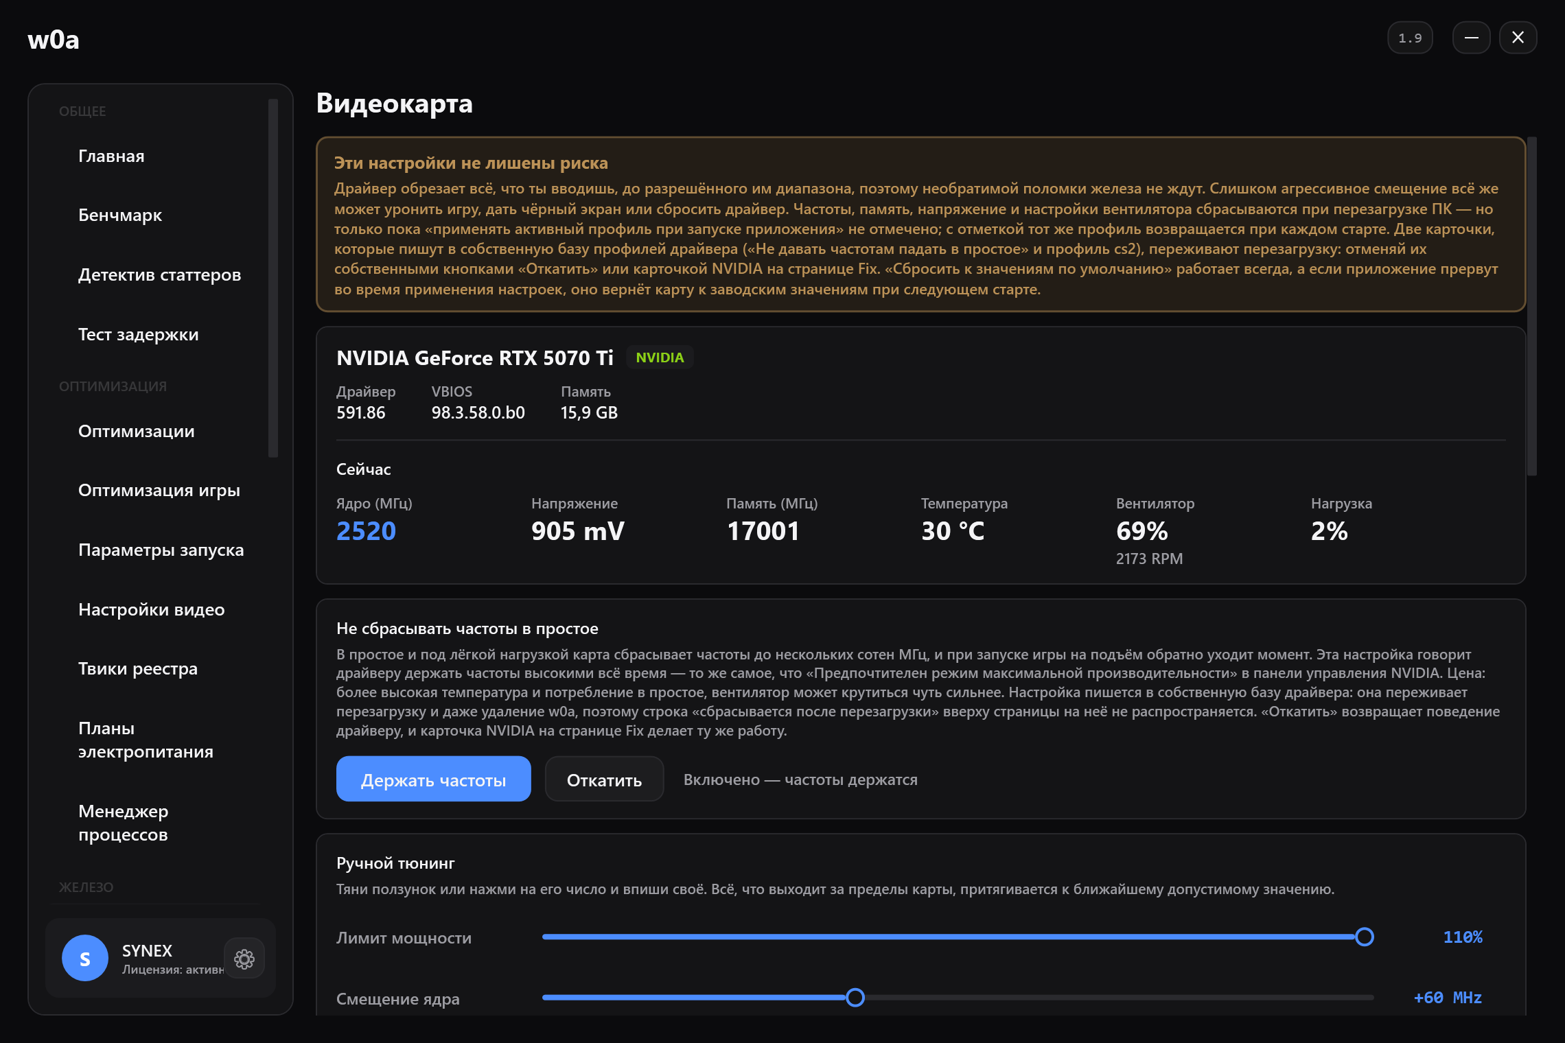
Task: Click version badge 1.9
Action: (1410, 38)
